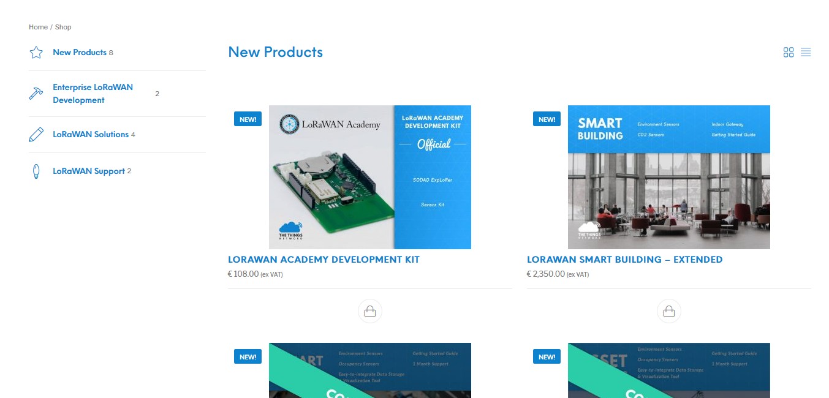Click the Smart Building product image
Viewport: 829px width, 398px height.
click(x=669, y=177)
